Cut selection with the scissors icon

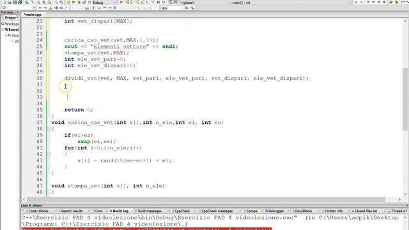[x=38, y=2]
